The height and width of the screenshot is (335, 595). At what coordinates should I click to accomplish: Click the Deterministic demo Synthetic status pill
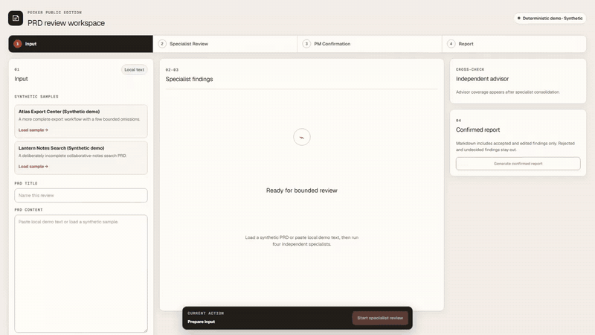pos(550,18)
